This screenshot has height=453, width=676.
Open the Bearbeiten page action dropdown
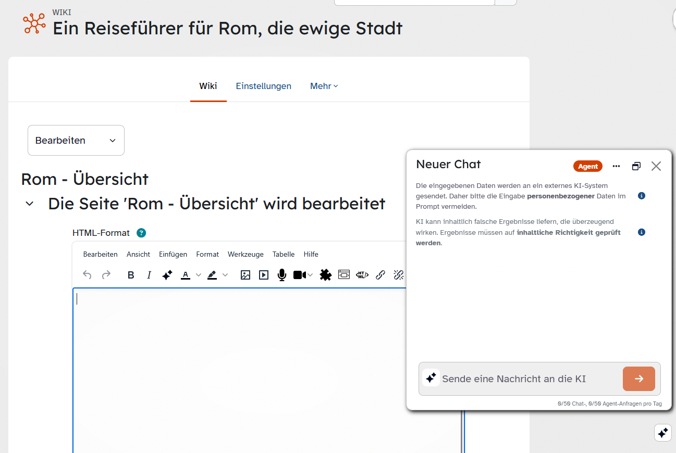(x=76, y=140)
